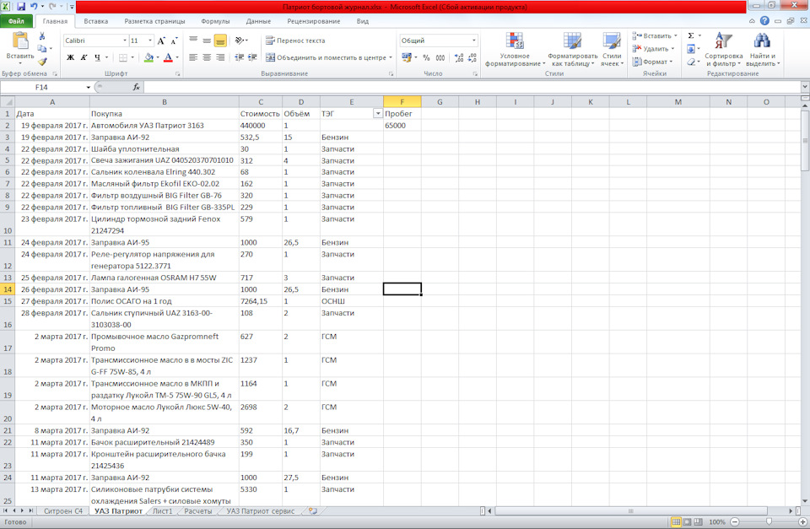Open the font size dropdown showing 11
Screen dimensions: 810x529
coord(150,40)
